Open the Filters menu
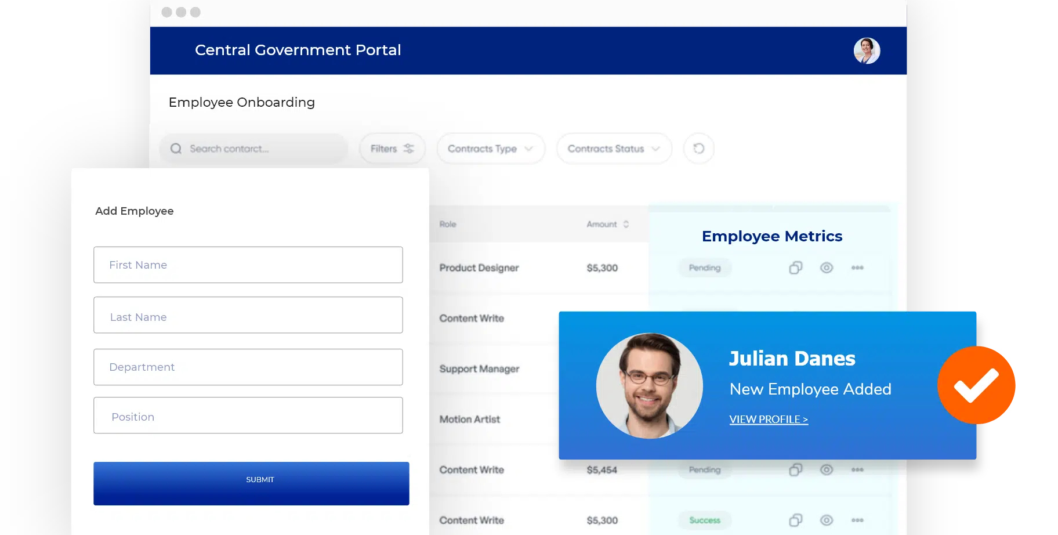1058x535 pixels. tap(392, 149)
